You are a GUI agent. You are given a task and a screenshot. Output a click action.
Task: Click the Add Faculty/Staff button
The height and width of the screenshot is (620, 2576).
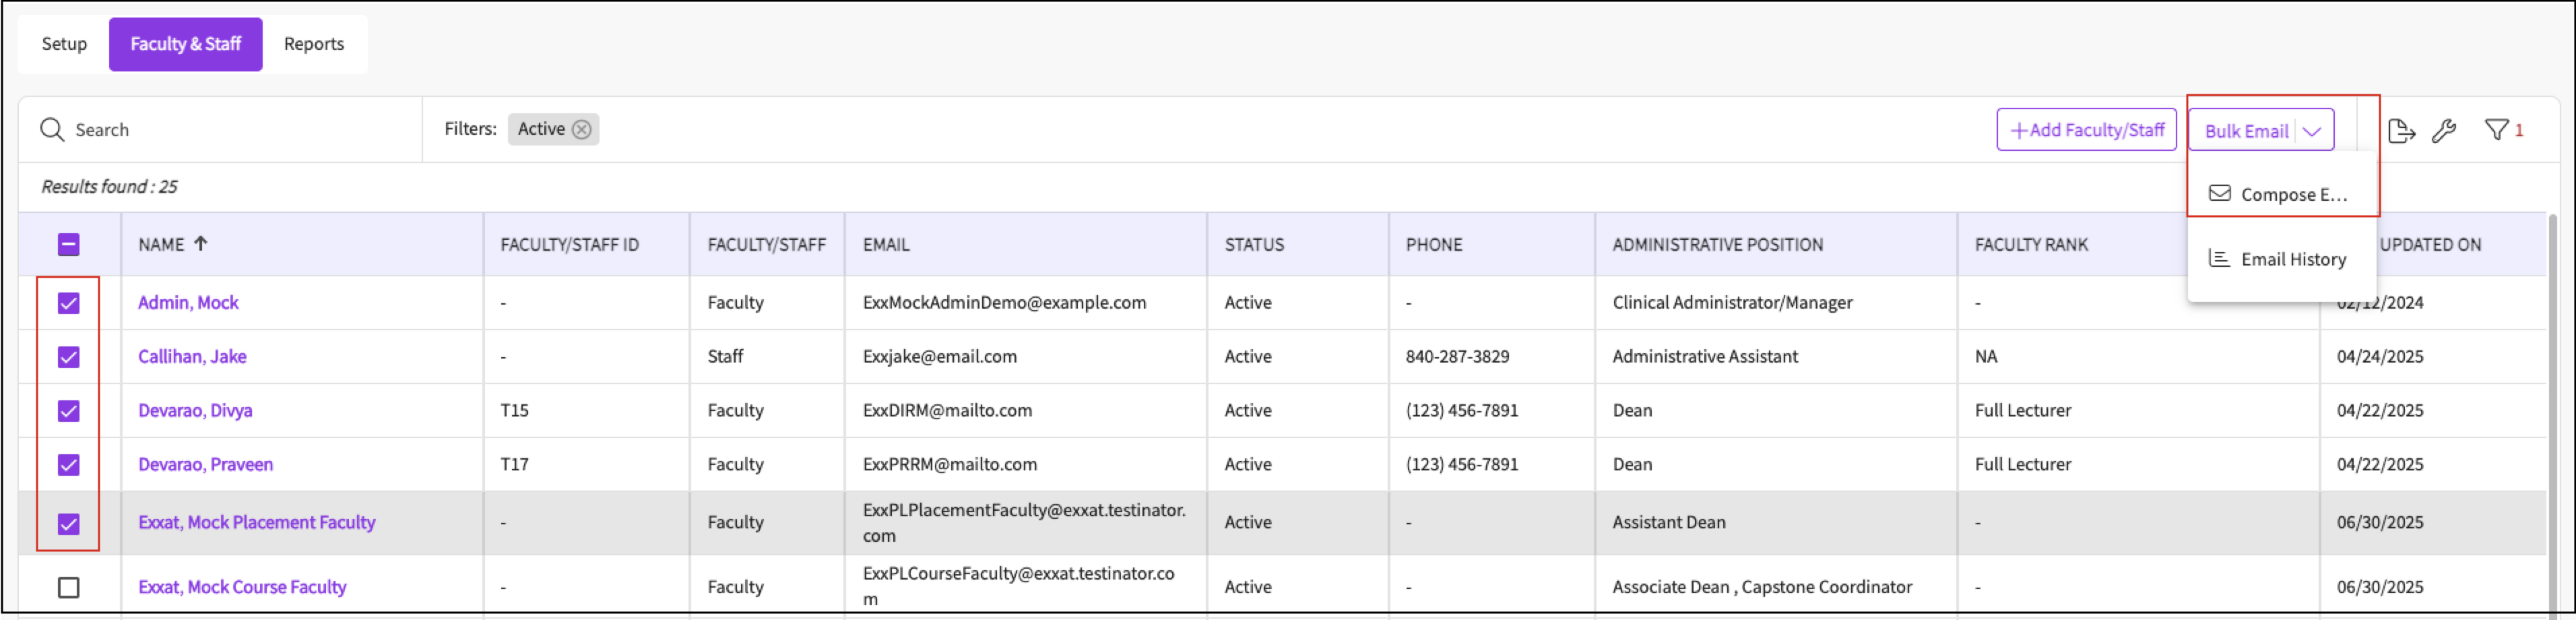(2086, 130)
